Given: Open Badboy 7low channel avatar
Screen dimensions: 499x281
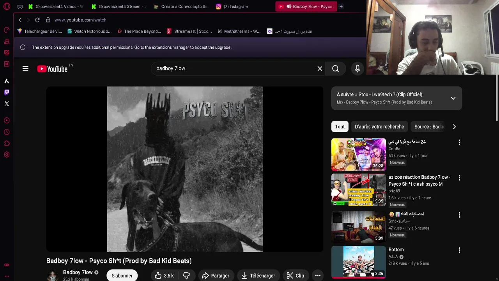Looking at the screenshot, I should tap(53, 275).
